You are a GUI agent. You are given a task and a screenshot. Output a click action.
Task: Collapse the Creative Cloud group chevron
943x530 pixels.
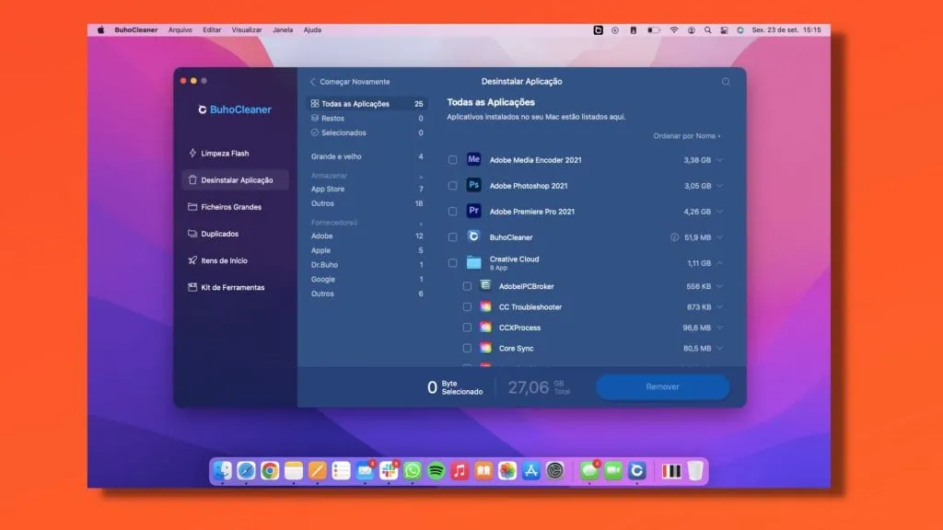click(x=719, y=263)
